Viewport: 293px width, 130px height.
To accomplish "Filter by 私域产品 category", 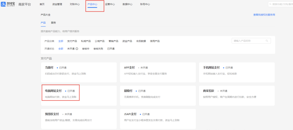I will [86, 41].
